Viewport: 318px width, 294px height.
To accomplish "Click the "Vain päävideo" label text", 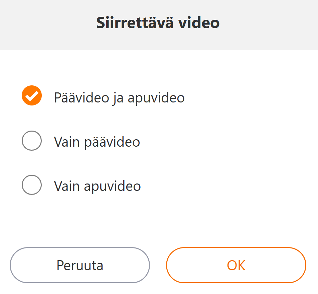I will [x=97, y=142].
